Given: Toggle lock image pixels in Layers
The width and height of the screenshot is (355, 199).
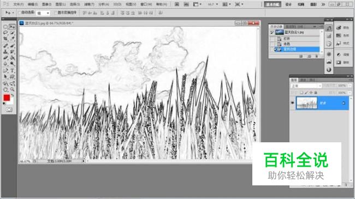Looking at the screenshot, I should 306,93.
